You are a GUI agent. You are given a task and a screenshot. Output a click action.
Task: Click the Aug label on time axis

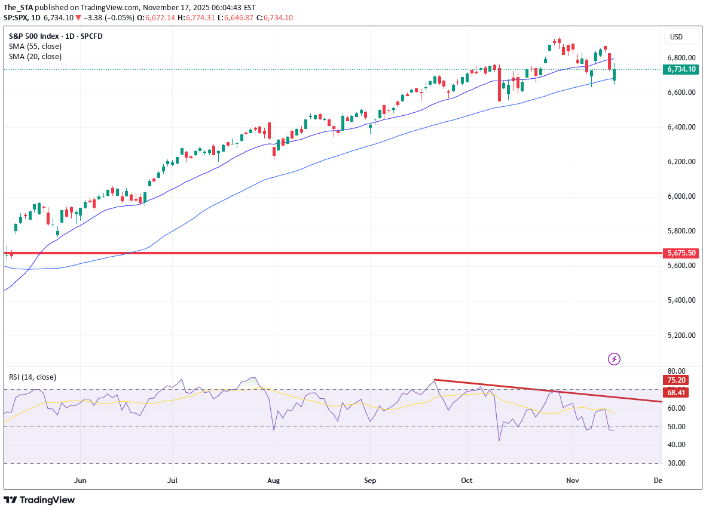click(x=273, y=480)
